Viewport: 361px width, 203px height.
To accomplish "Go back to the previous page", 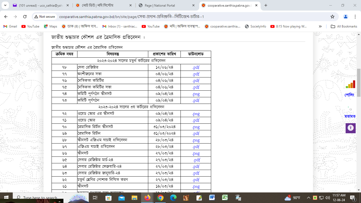I will click(6, 17).
